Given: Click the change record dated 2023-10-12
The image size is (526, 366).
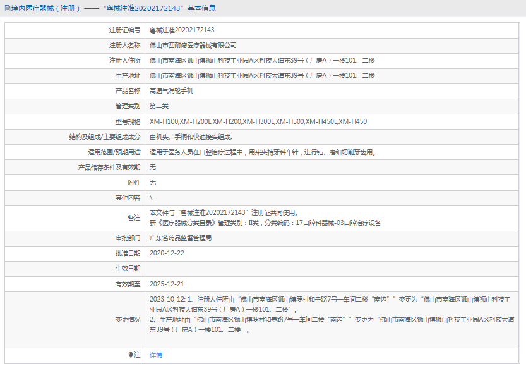Looking at the screenshot, I should point(330,304).
